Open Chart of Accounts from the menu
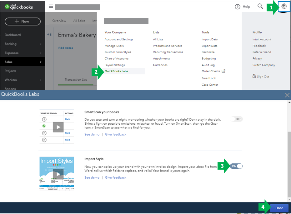 point(117,58)
